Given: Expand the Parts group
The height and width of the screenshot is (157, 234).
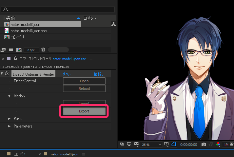Looking at the screenshot, I should pos(9,119).
